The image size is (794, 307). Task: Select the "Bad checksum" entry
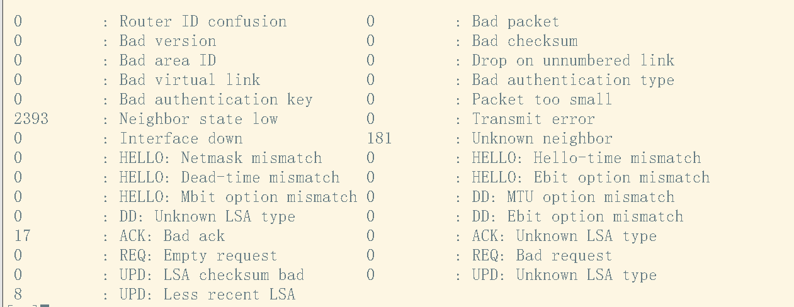(525, 41)
